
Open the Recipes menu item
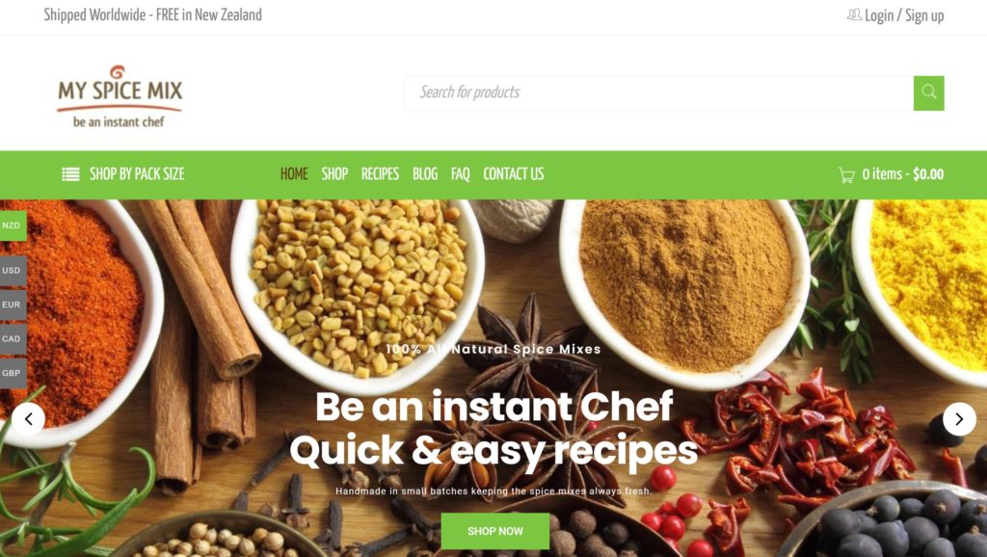[380, 174]
